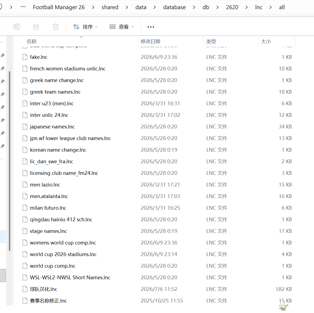
Task: Go to the shared breadcrumb folder
Action: [x=110, y=7]
